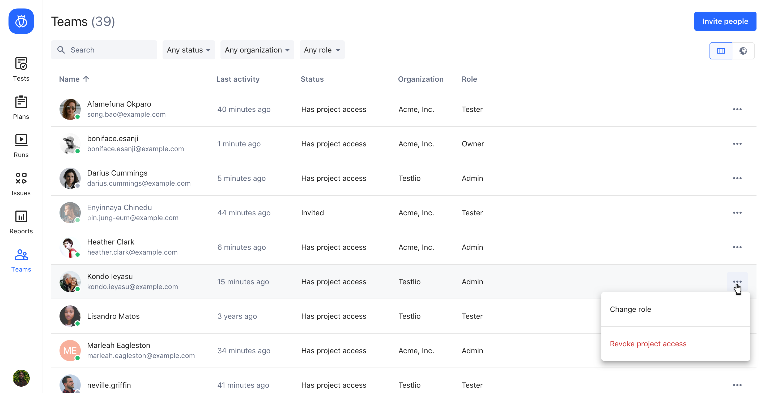Click the app logo at top left

[21, 21]
